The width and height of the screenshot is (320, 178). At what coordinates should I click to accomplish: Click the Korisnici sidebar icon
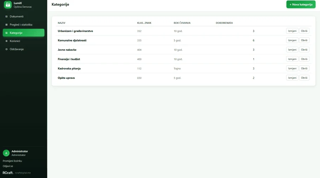pos(6,41)
